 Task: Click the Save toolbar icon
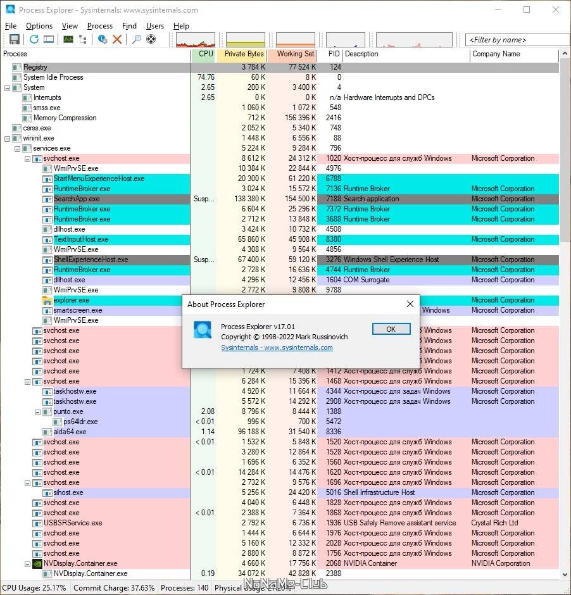pos(14,39)
